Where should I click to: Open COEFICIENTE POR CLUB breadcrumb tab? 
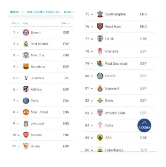coord(43,12)
